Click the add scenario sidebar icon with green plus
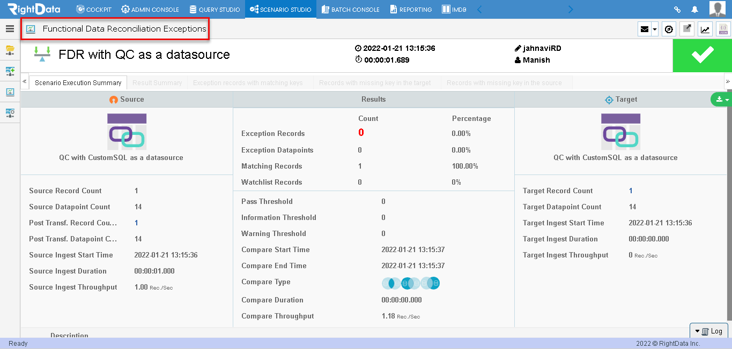 pos(10,71)
